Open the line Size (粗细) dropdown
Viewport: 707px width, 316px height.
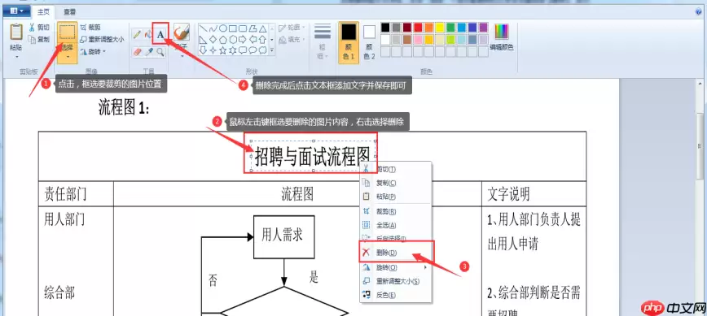(x=323, y=41)
